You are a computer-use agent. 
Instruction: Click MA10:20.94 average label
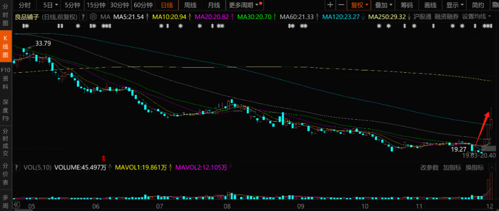168,17
